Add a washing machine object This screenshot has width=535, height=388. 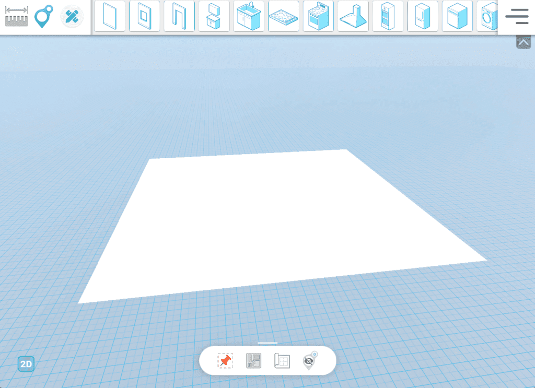point(488,16)
